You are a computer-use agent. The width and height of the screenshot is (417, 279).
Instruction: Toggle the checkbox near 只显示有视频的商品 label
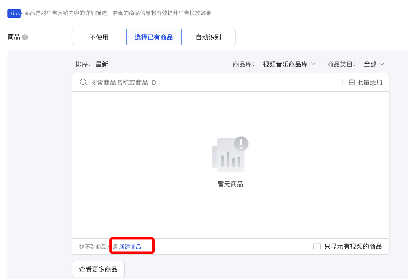[317, 246]
